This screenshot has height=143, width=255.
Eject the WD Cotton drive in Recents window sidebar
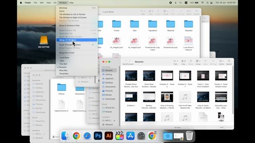[x=114, y=120]
